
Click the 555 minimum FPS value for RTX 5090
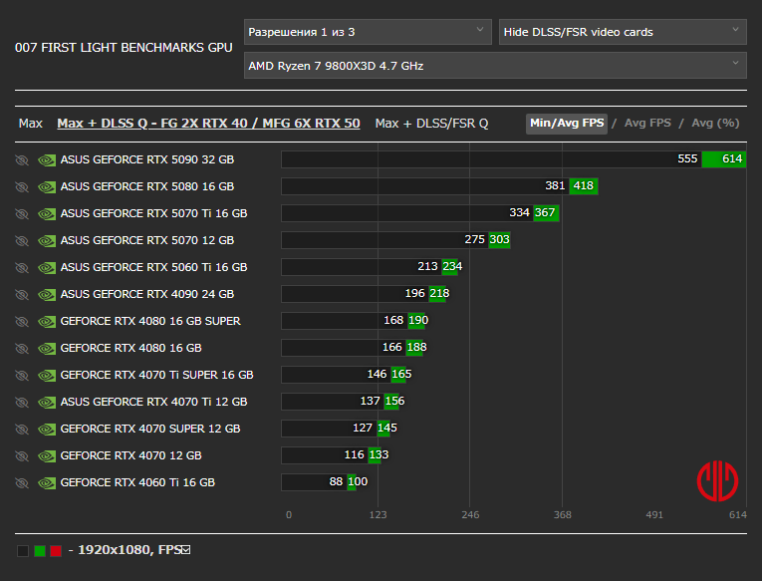(687, 159)
